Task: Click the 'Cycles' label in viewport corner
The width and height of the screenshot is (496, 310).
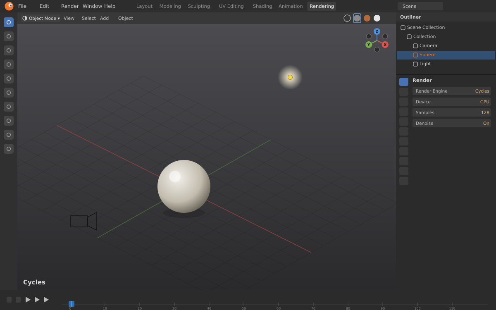Action: pos(34,282)
